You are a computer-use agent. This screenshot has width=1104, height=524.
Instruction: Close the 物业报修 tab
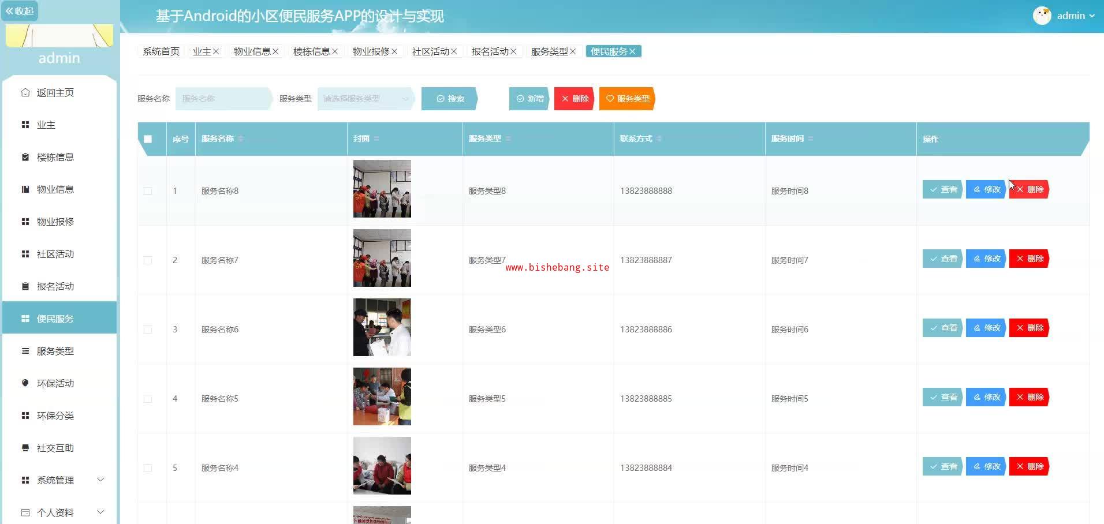pyautogui.click(x=394, y=51)
